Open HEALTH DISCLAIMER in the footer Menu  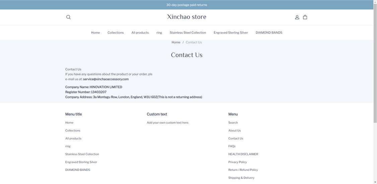pyautogui.click(x=243, y=154)
